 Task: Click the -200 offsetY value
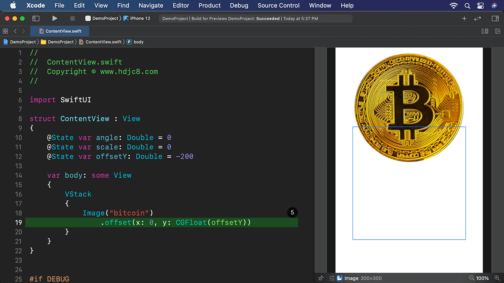click(185, 156)
